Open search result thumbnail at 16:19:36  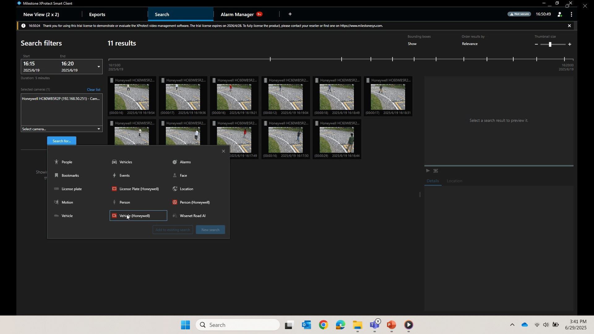(x=183, y=96)
